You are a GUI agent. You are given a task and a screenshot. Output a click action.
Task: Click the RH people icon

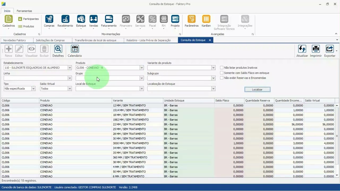tap(164, 19)
